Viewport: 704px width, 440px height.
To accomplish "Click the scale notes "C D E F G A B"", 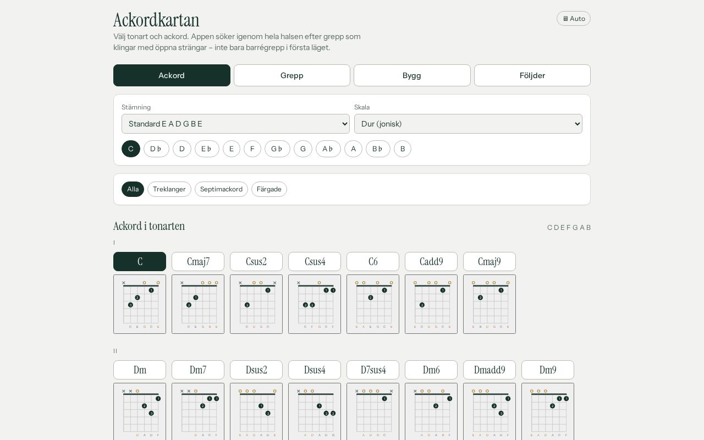I will coord(569,228).
